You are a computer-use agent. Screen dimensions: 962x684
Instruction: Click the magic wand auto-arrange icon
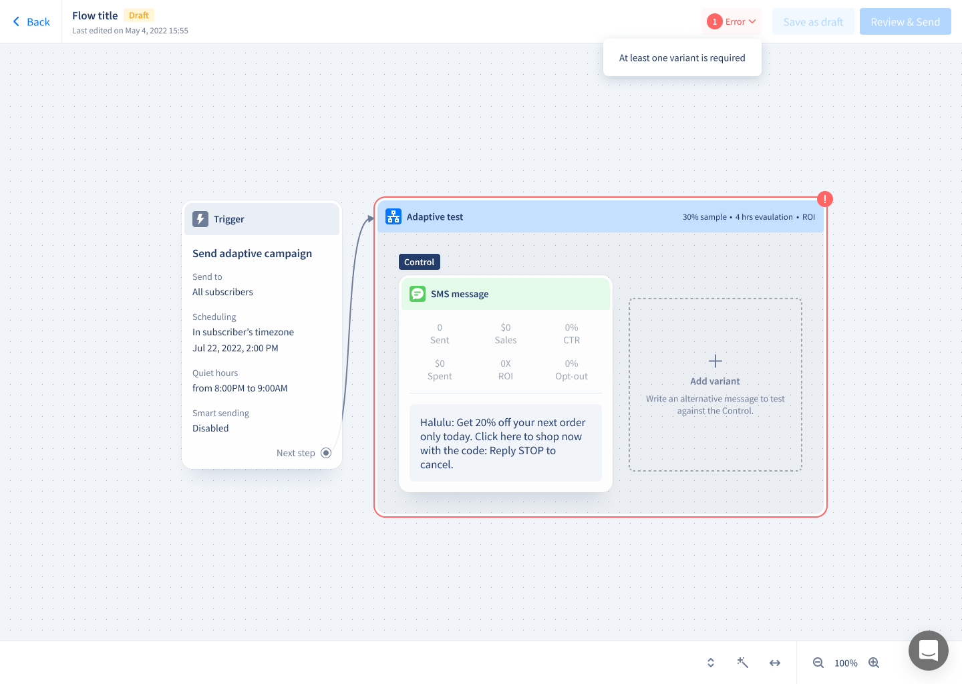[x=743, y=663]
